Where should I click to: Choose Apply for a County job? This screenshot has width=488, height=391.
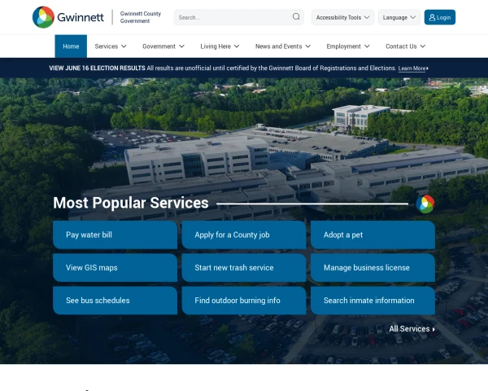tap(244, 235)
